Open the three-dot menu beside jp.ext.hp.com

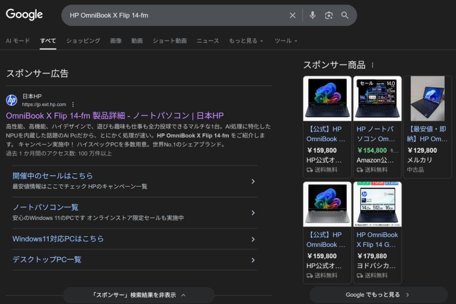coord(73,104)
